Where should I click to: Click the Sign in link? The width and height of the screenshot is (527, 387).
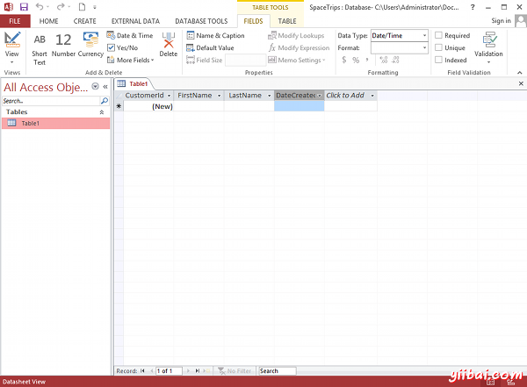pyautogui.click(x=501, y=20)
